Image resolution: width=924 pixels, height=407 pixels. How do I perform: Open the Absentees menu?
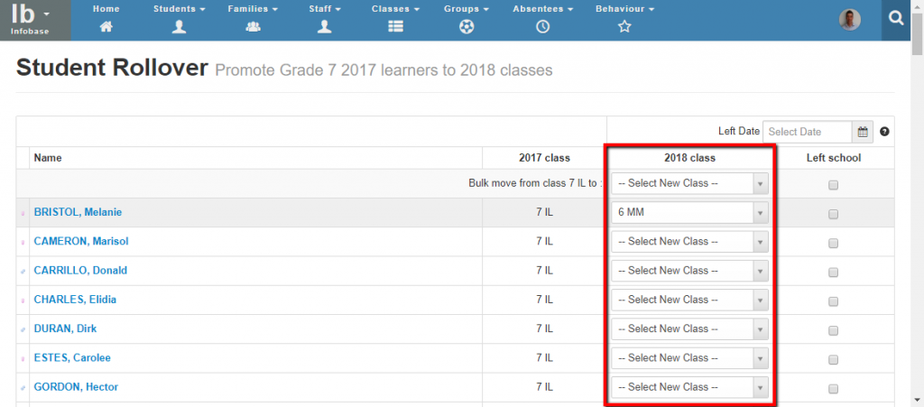tap(542, 9)
